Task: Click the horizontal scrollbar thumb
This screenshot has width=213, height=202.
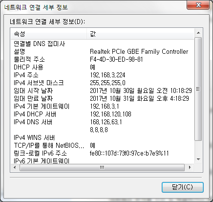Action: click(x=102, y=167)
